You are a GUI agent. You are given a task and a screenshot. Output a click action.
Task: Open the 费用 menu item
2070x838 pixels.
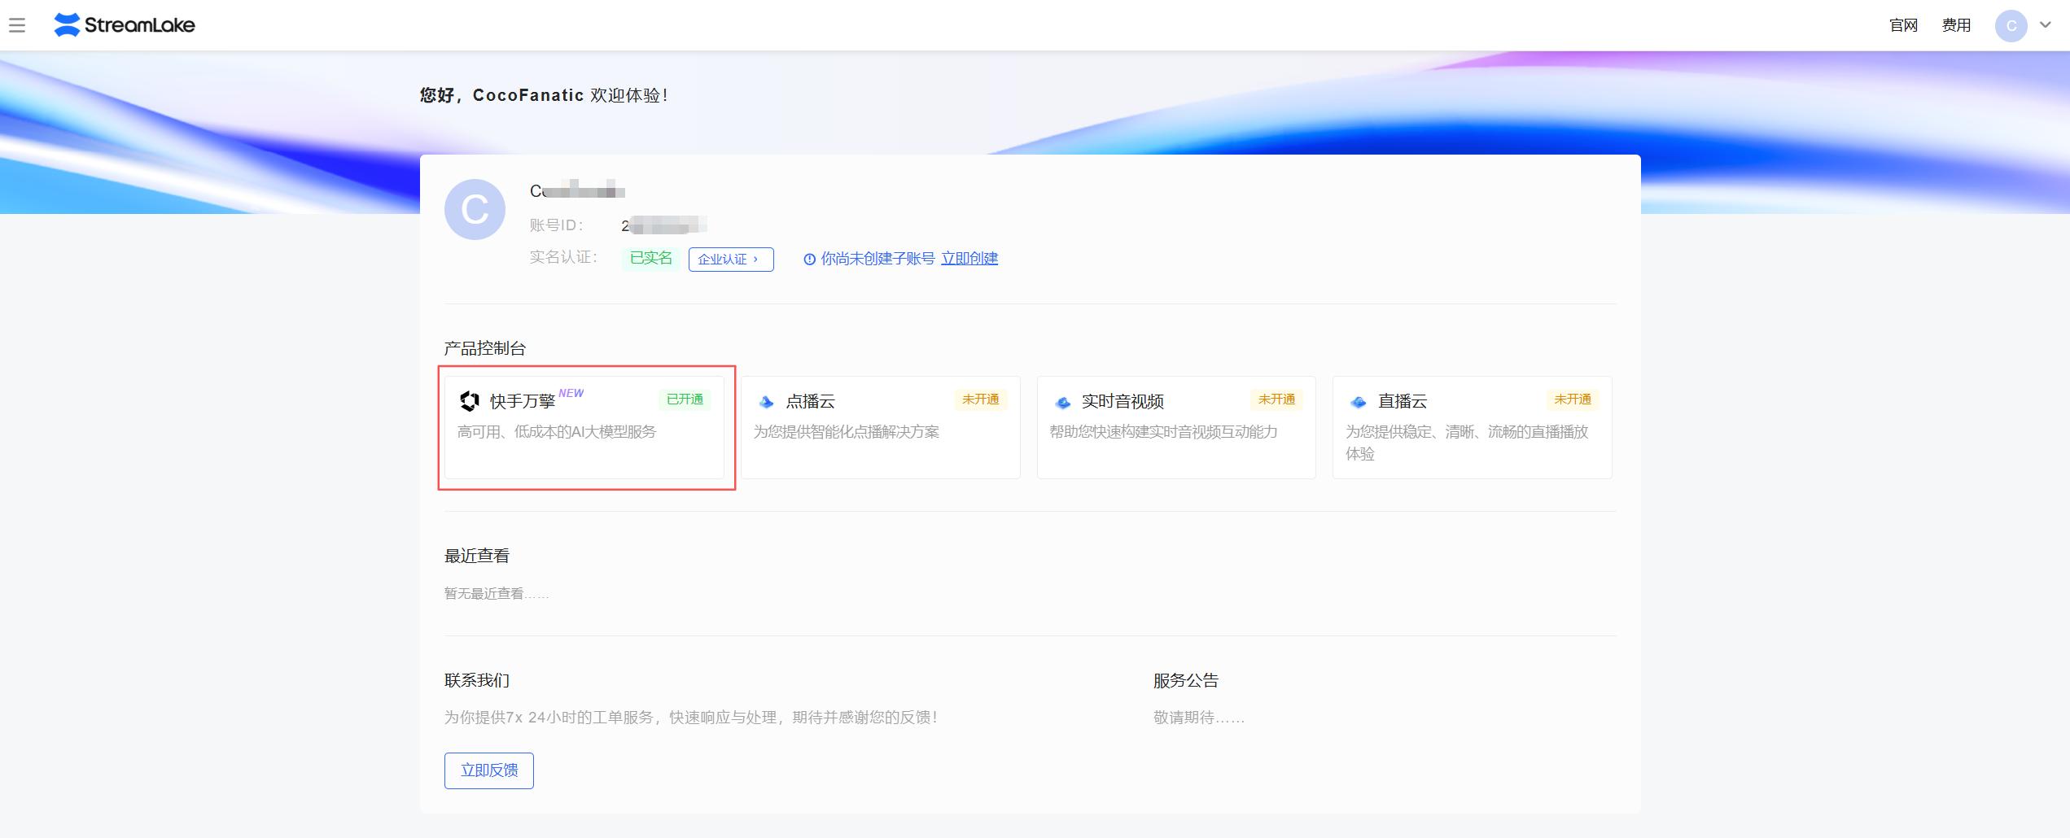[x=1957, y=25]
